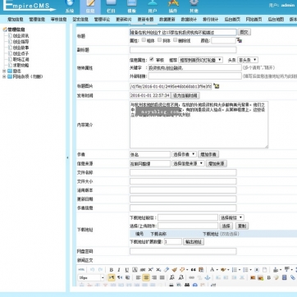Screen dimensions: 297x297
Task: Open the 管理评论 menu item
Action: pyautogui.click(x=102, y=20)
